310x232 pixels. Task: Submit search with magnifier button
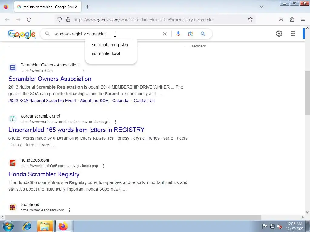(x=203, y=34)
